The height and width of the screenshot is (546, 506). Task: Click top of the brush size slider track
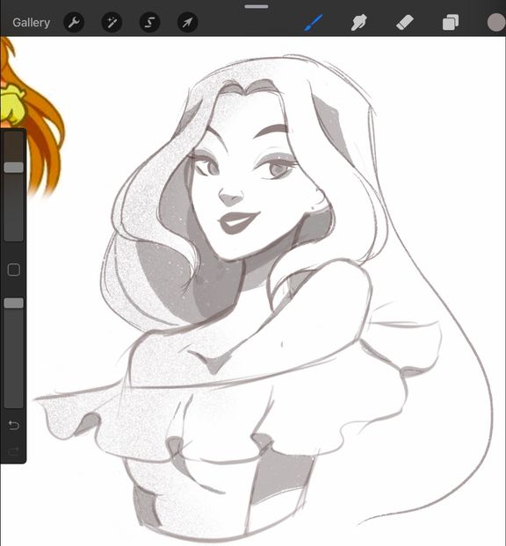pyautogui.click(x=13, y=137)
